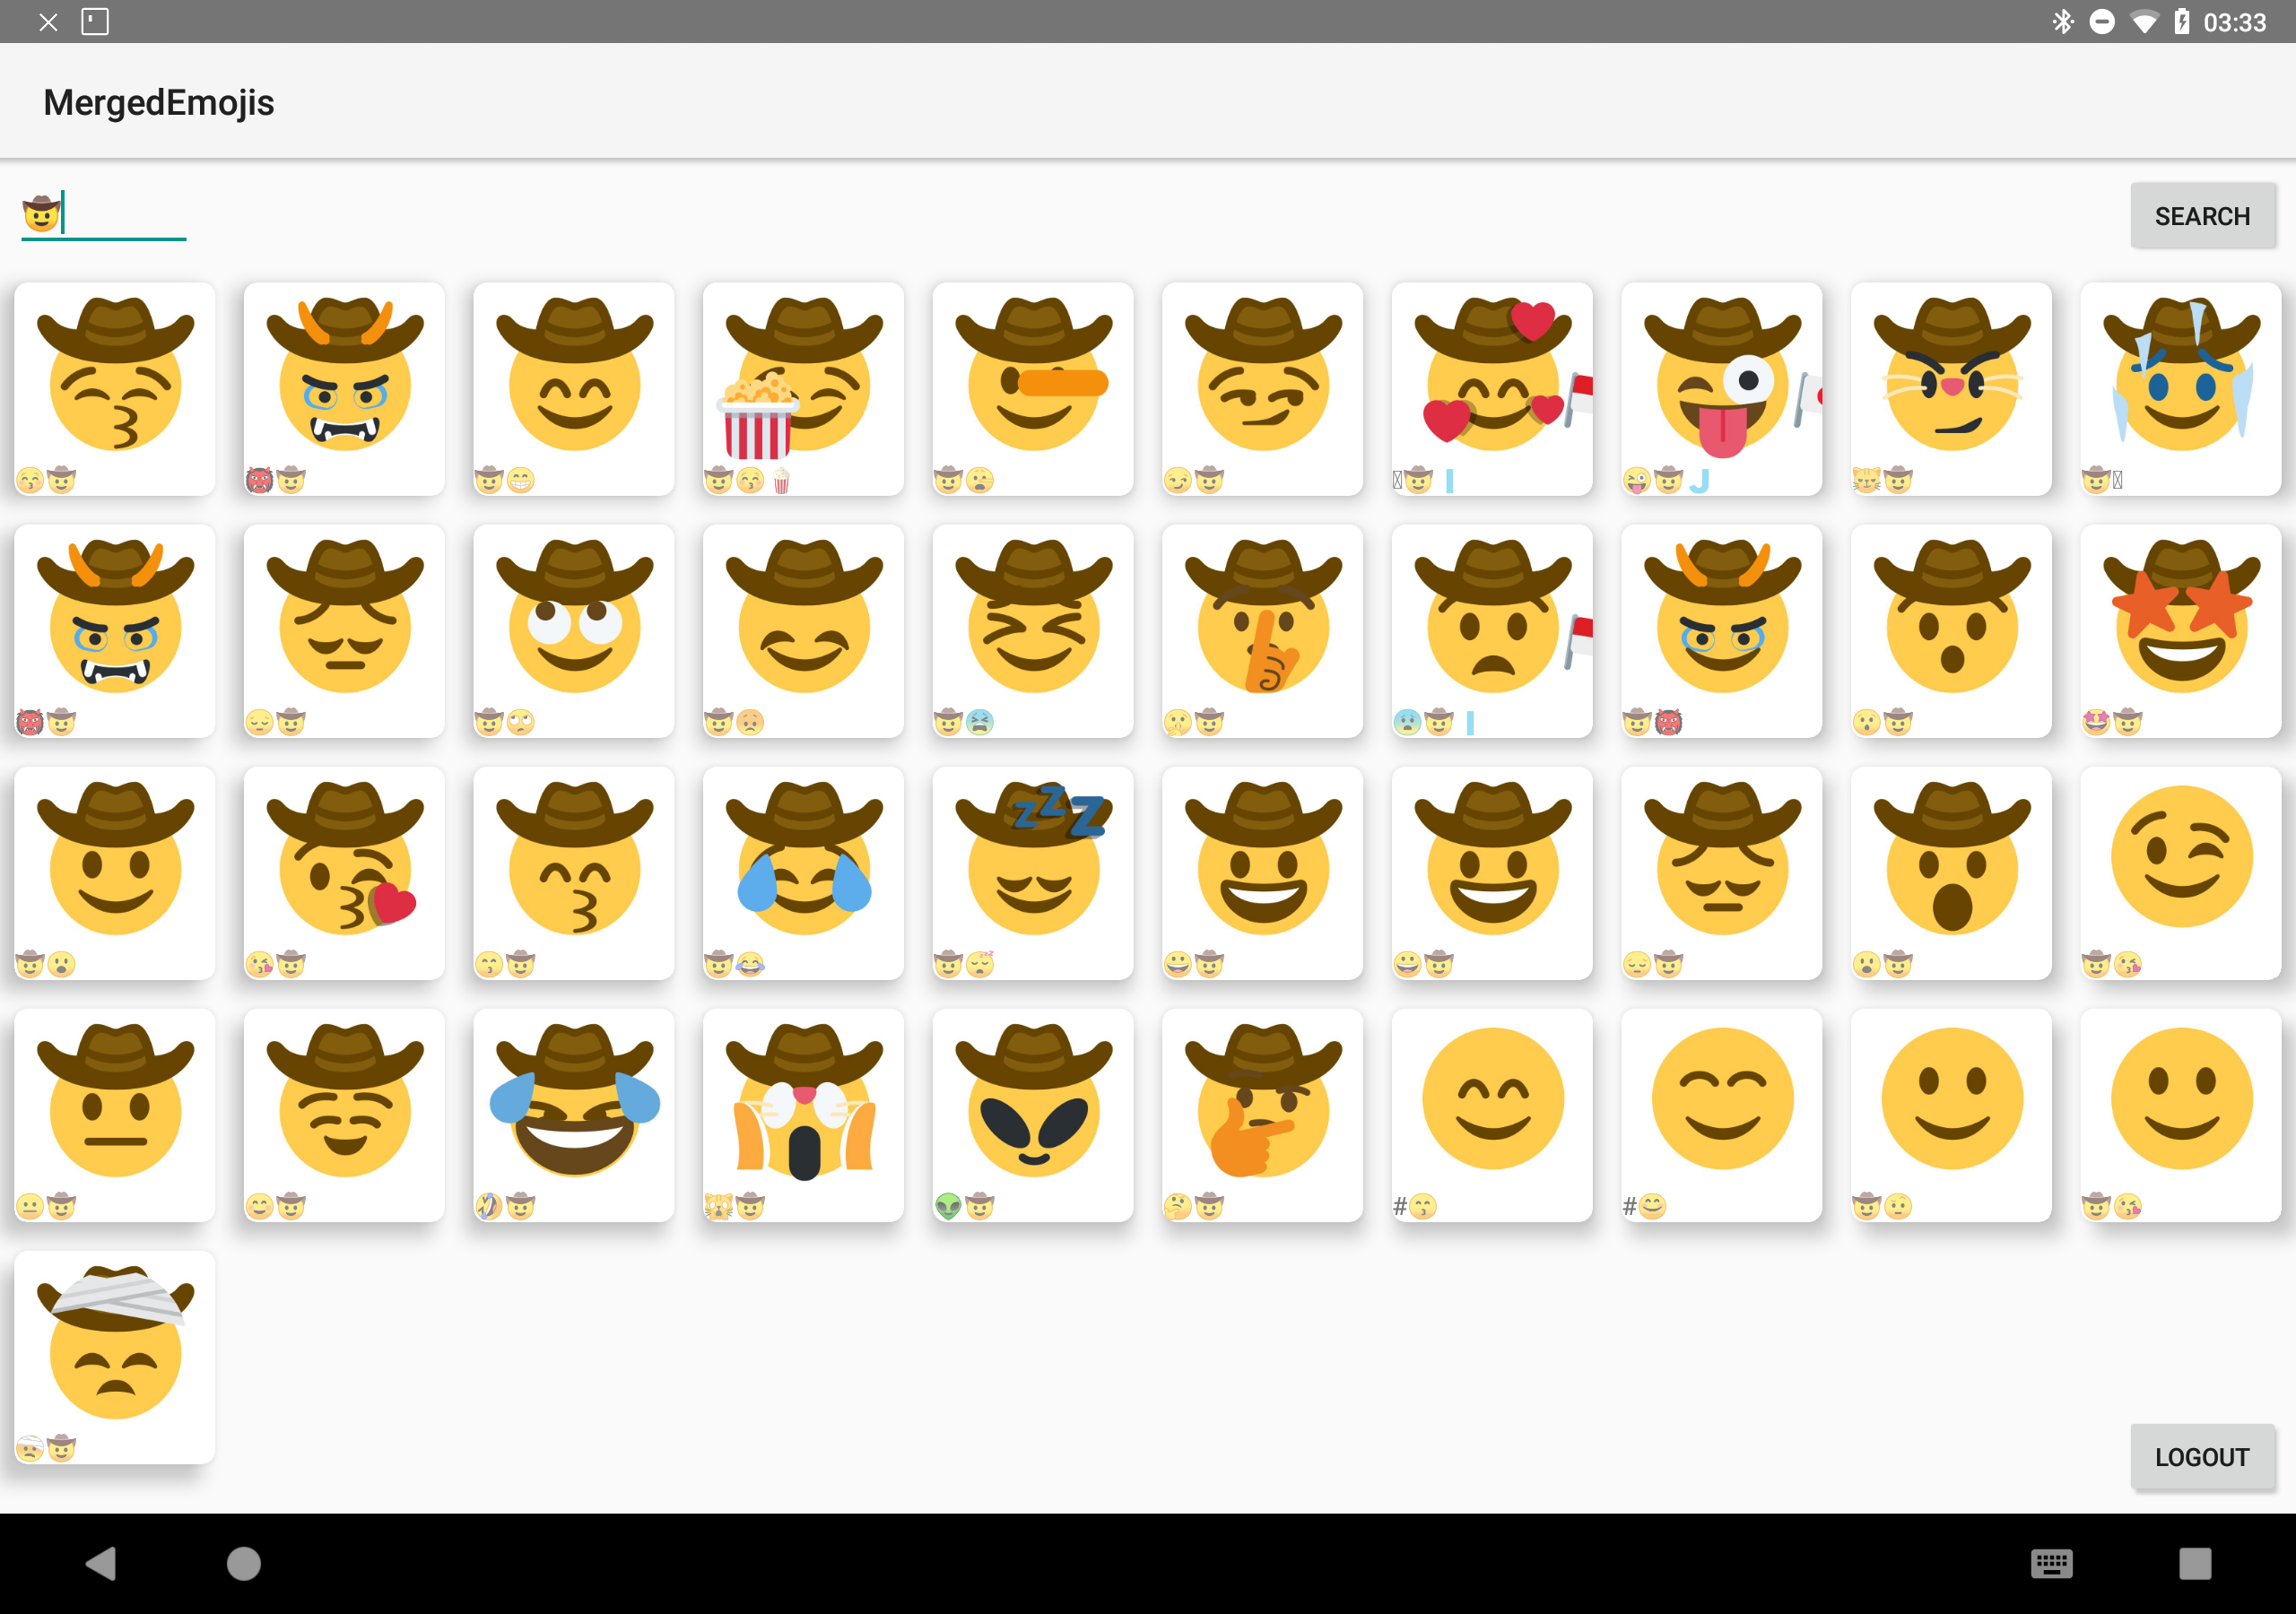
Task: Tap the SEARCH button
Action: (2202, 215)
